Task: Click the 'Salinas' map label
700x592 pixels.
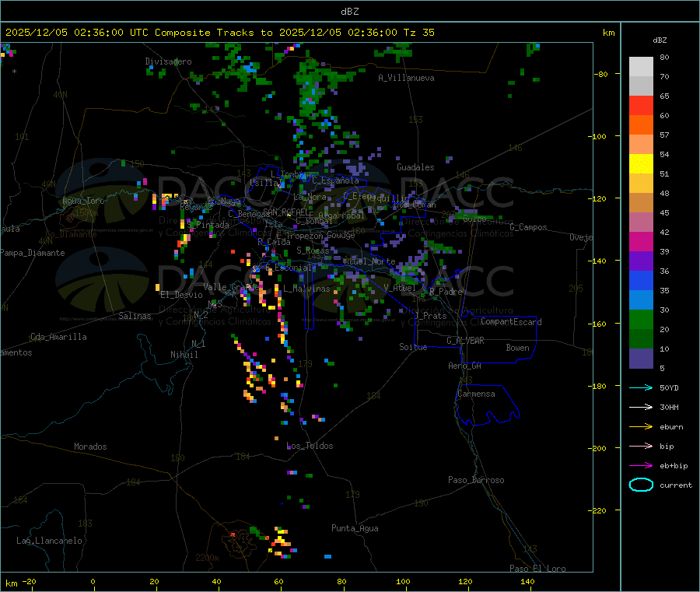Action: click(x=135, y=316)
